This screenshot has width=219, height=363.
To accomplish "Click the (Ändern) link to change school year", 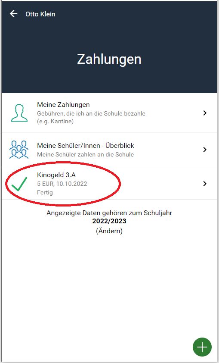I will pos(109,231).
